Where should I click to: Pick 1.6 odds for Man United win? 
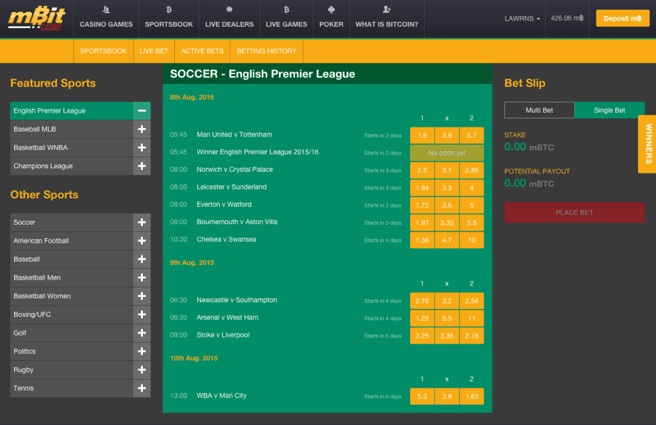coord(422,135)
